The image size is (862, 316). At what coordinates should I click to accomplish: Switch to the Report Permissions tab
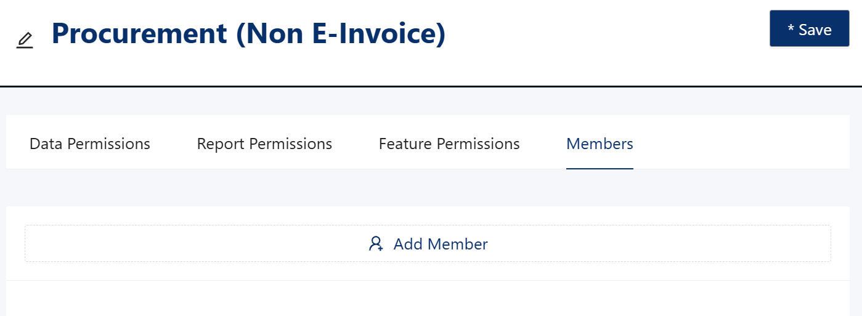[264, 144]
